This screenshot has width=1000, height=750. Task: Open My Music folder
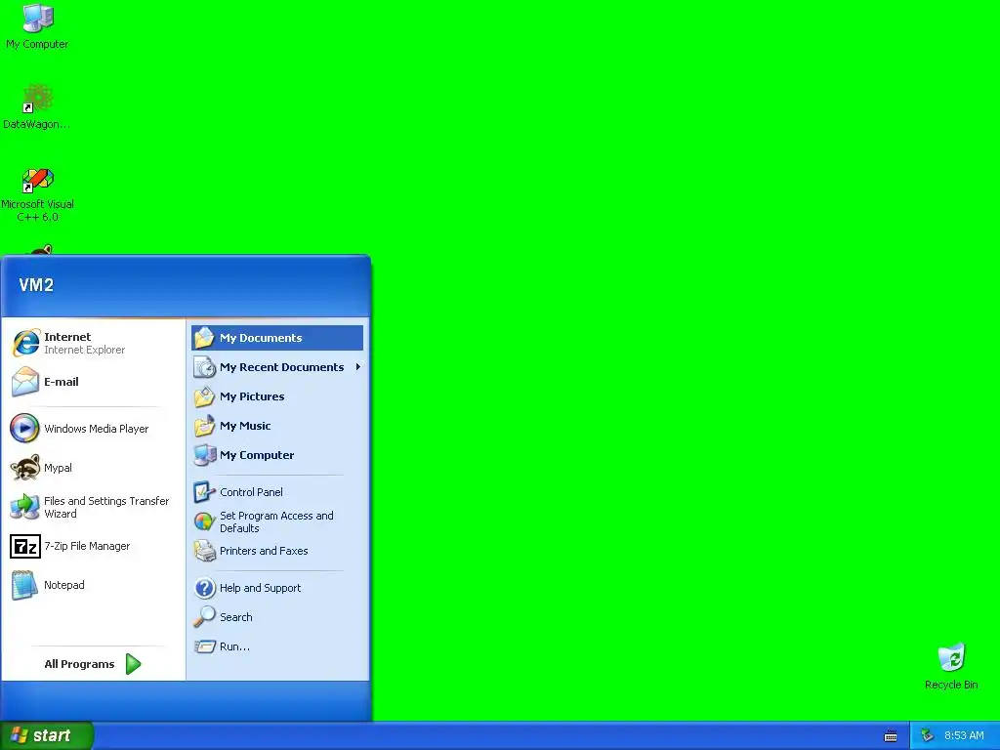(277, 426)
